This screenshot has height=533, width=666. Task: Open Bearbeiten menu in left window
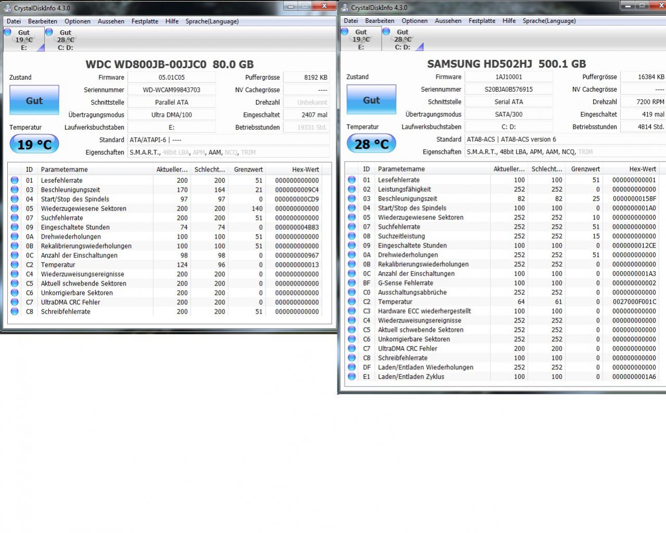[43, 21]
